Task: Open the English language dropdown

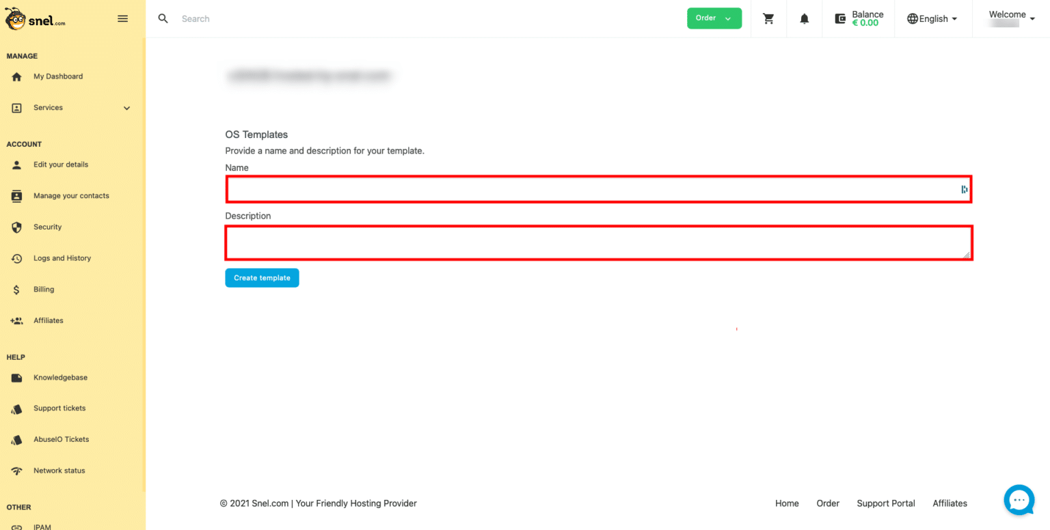Action: coord(932,19)
